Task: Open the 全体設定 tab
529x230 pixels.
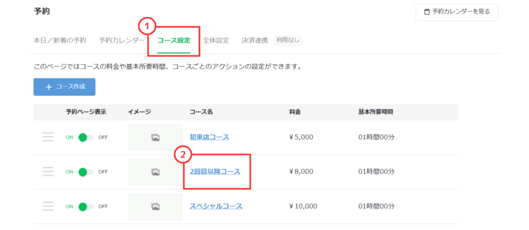Action: 216,40
